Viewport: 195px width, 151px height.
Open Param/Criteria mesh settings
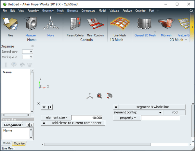(75, 24)
